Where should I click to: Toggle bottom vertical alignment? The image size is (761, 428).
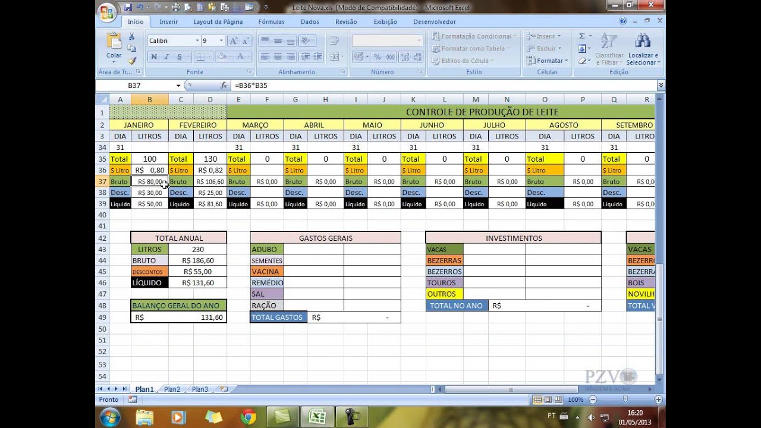click(x=291, y=41)
